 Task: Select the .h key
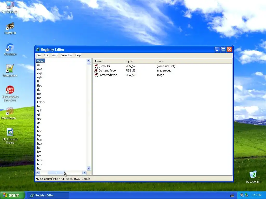38,127
